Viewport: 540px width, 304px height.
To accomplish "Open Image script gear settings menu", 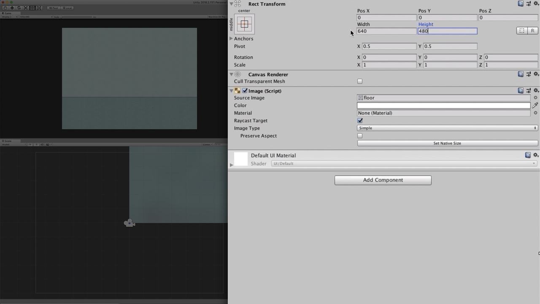I will [536, 91].
